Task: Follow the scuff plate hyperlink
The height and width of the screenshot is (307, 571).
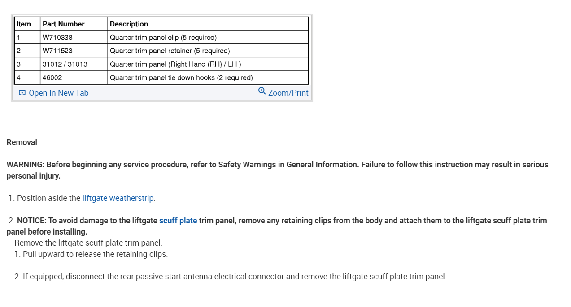Action: point(178,221)
